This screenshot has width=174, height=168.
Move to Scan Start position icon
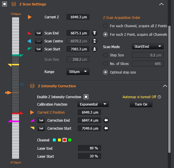(x=95, y=49)
